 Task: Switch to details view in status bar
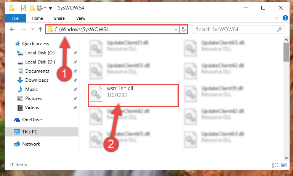pos(275,165)
